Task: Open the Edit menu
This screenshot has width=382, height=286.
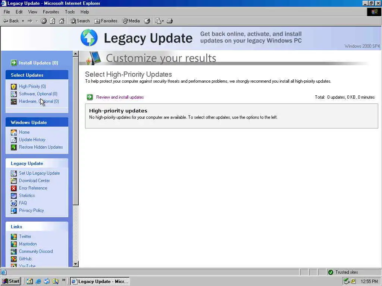Action: [x=19, y=12]
